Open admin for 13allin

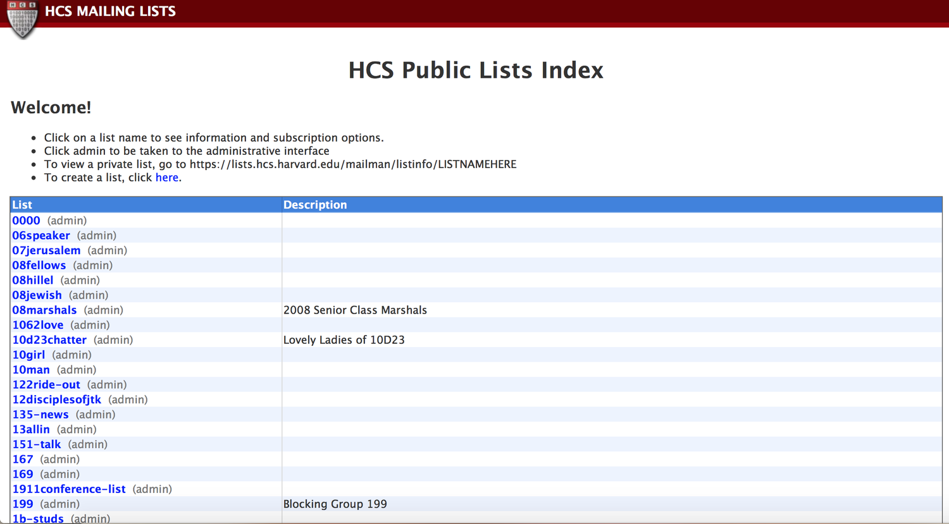coord(77,430)
